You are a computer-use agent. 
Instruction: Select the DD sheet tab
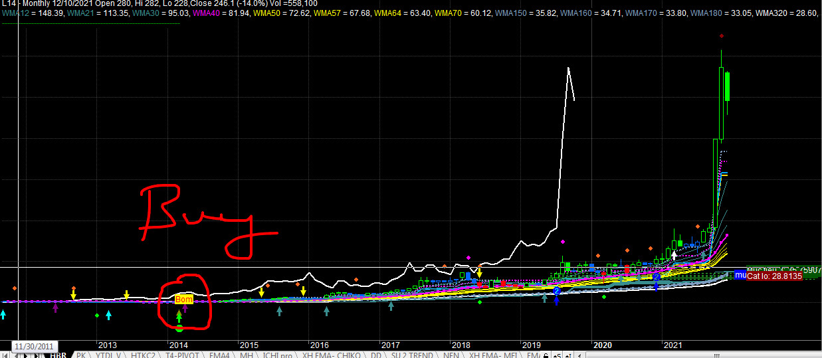coord(375,355)
